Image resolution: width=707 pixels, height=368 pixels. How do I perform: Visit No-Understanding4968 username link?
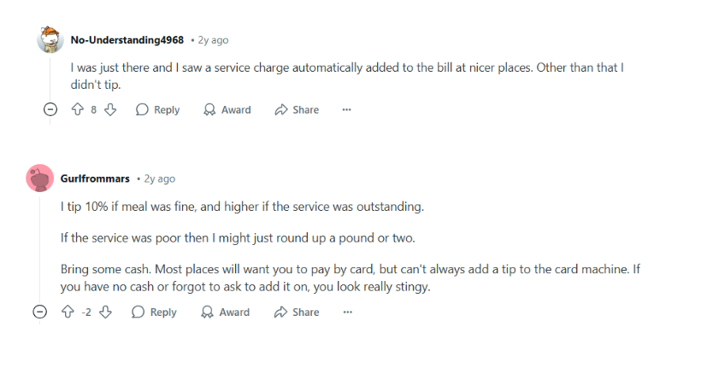tap(127, 40)
